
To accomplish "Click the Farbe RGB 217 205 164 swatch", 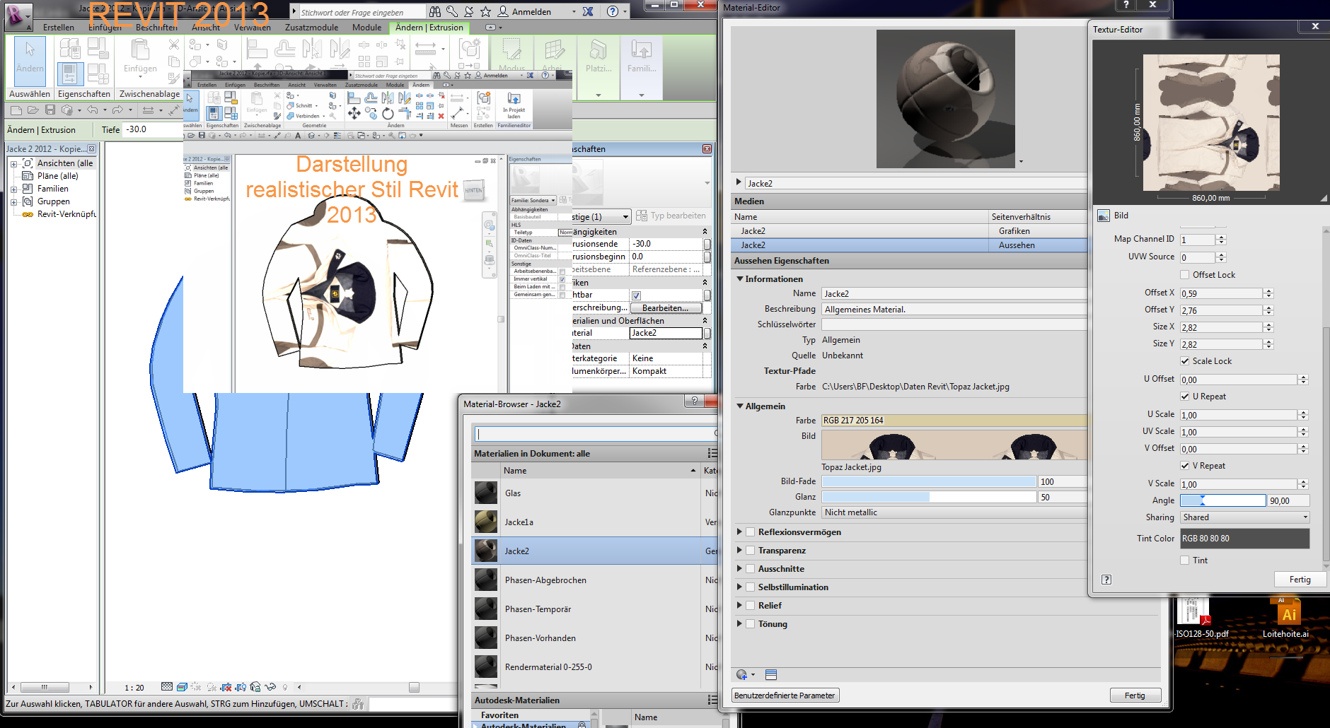I will (x=954, y=421).
